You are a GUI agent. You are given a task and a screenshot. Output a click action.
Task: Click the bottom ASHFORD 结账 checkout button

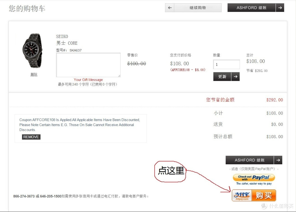(x=250, y=160)
